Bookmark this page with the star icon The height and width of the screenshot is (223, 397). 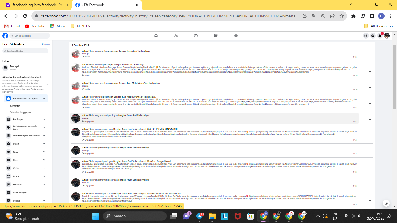pos(342,16)
